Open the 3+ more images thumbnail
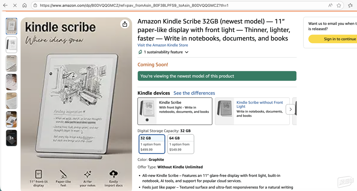357x191 pixels. click(x=11, y=138)
